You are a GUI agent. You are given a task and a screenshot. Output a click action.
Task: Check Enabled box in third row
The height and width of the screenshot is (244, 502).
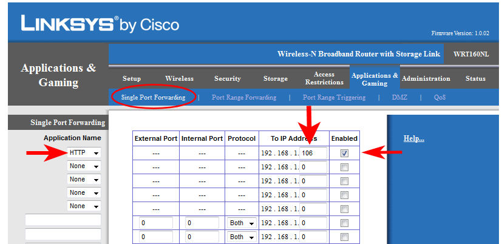(344, 181)
